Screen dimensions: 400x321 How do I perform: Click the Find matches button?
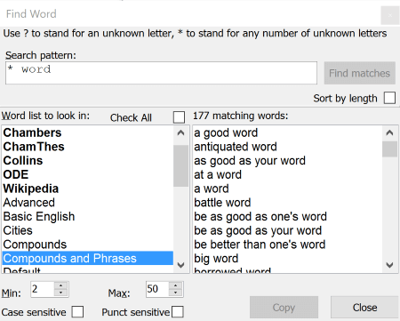(360, 73)
